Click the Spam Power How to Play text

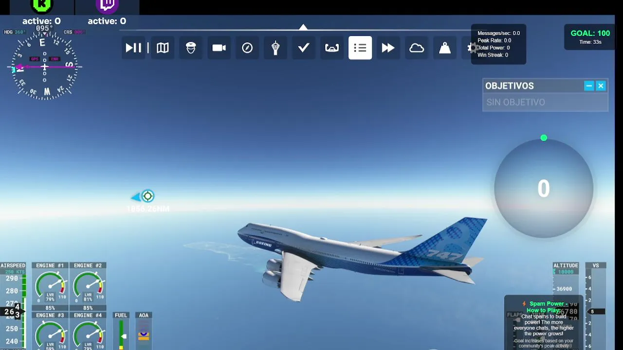click(x=544, y=307)
